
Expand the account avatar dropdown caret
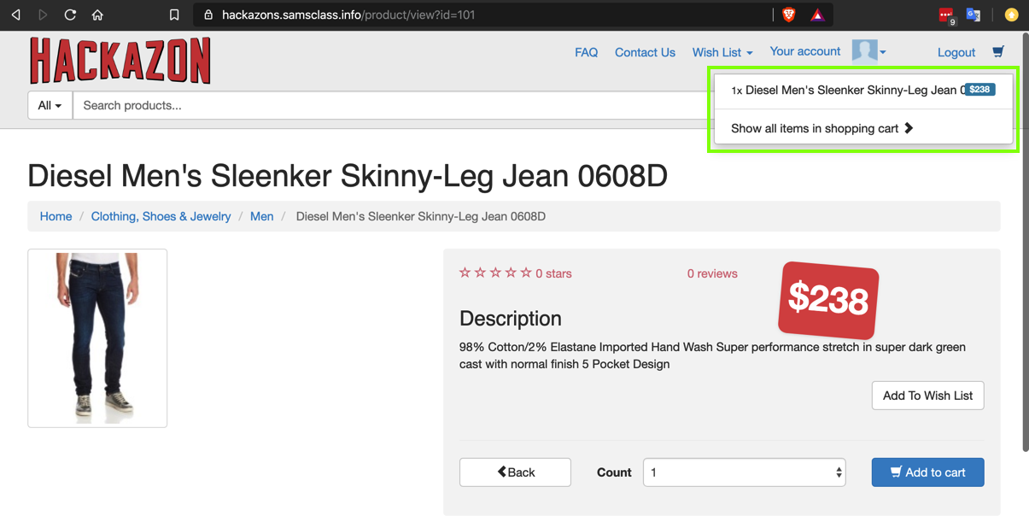pos(883,52)
